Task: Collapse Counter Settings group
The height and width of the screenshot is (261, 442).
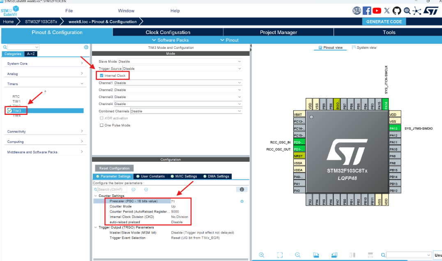Action: (x=96, y=196)
